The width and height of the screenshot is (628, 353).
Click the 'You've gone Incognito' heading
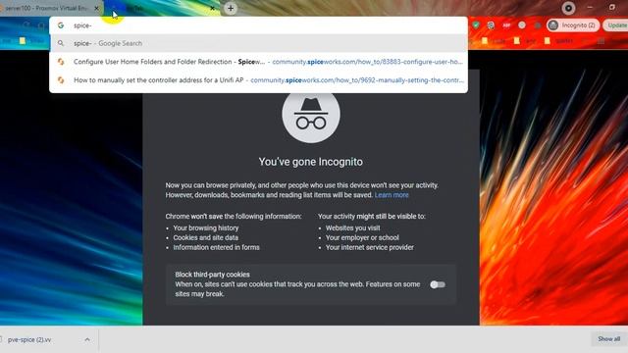pos(310,162)
